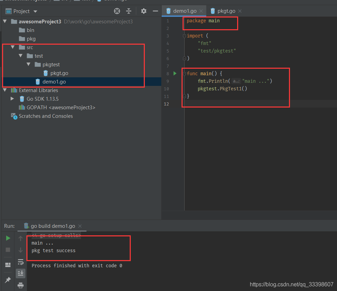This screenshot has height=291, width=337.
Task: Select the go build demo1.go run tab
Action: (53, 226)
